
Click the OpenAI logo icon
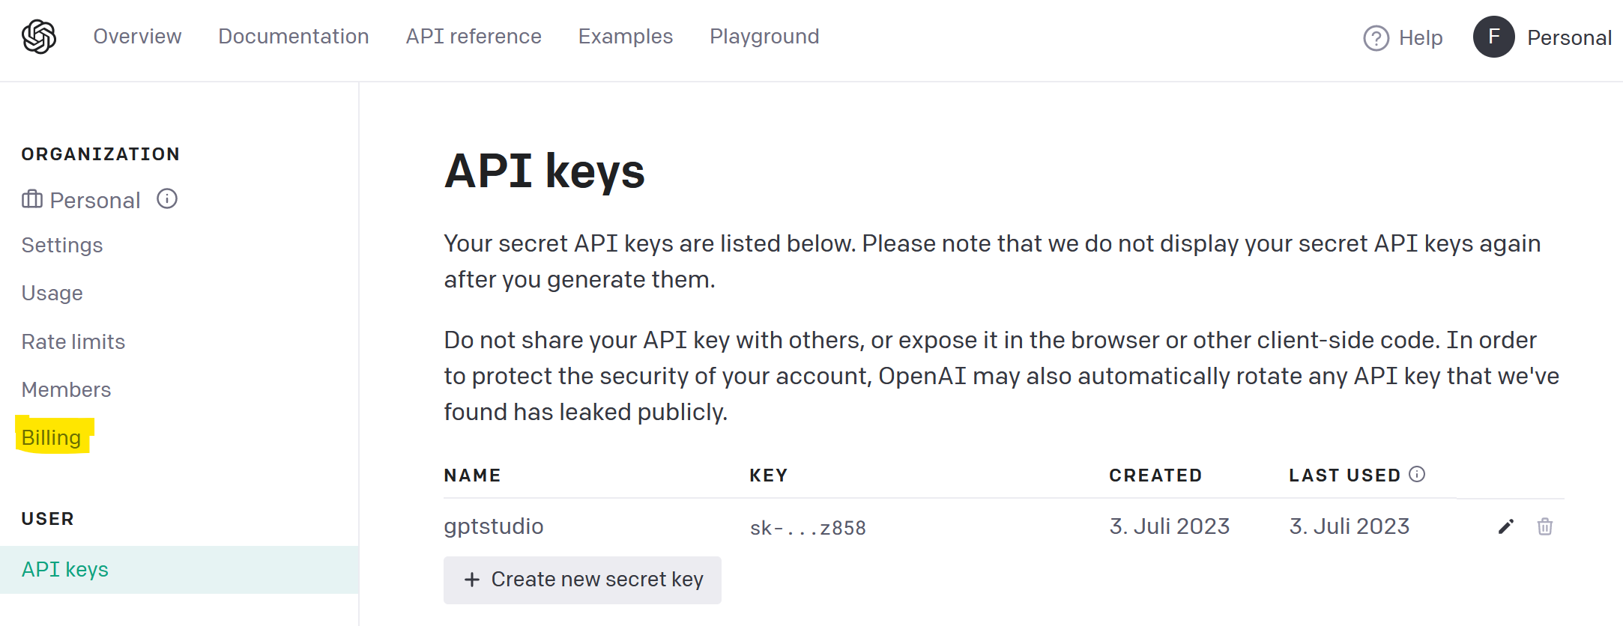(x=39, y=37)
